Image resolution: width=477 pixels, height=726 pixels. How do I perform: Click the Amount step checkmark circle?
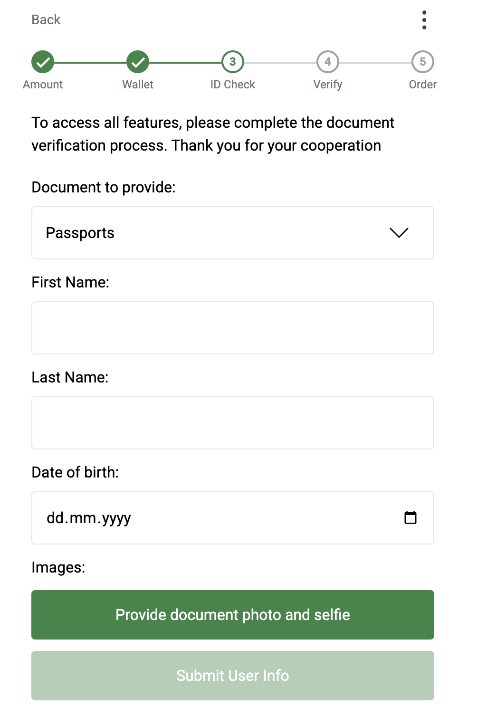(43, 62)
